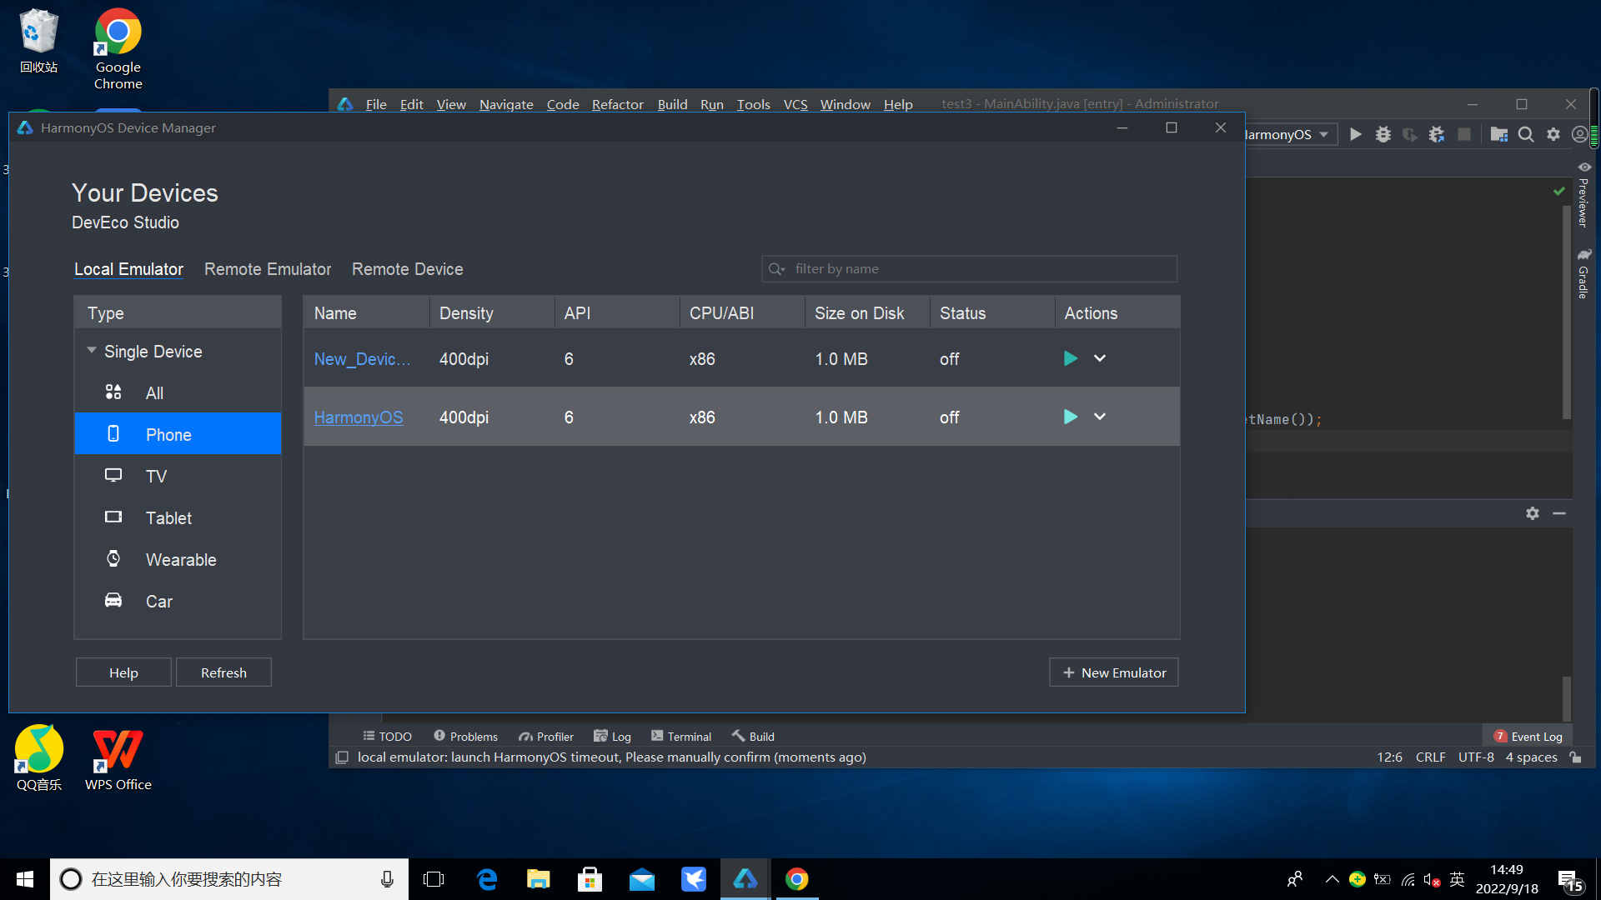Screen dimensions: 1601x900
Task: Open the Profiler tool window
Action: tap(546, 736)
